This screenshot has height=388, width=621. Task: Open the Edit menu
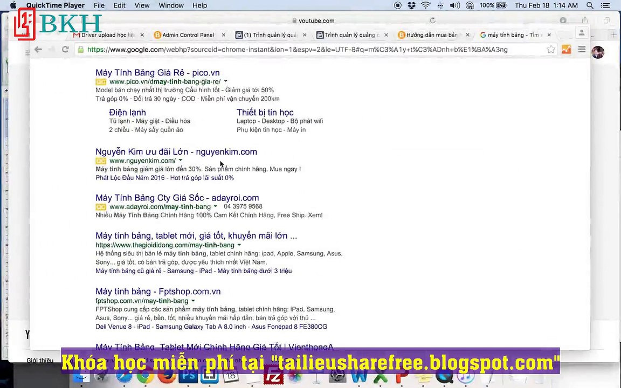point(119,5)
